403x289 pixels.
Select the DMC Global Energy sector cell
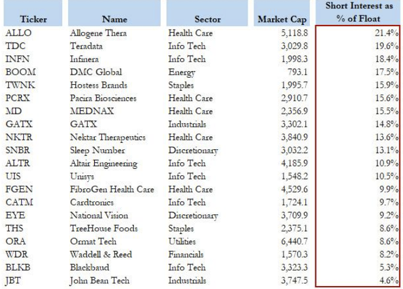coord(181,72)
